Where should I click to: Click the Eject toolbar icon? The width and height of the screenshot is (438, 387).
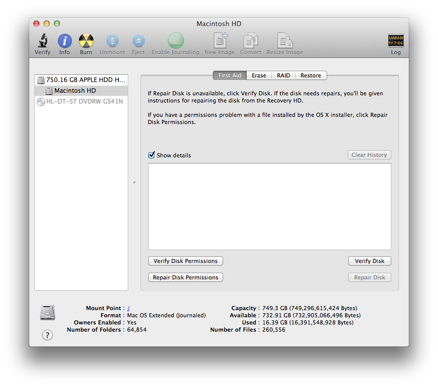pos(138,41)
